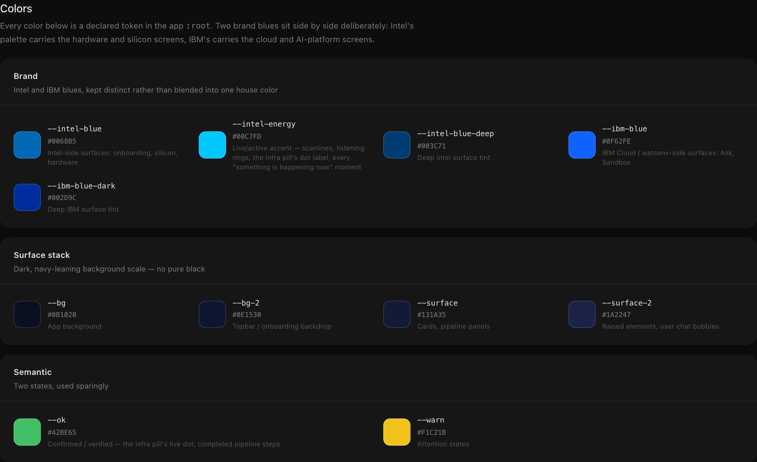Click the hex value #002D9C
757x462 pixels.
(x=62, y=197)
